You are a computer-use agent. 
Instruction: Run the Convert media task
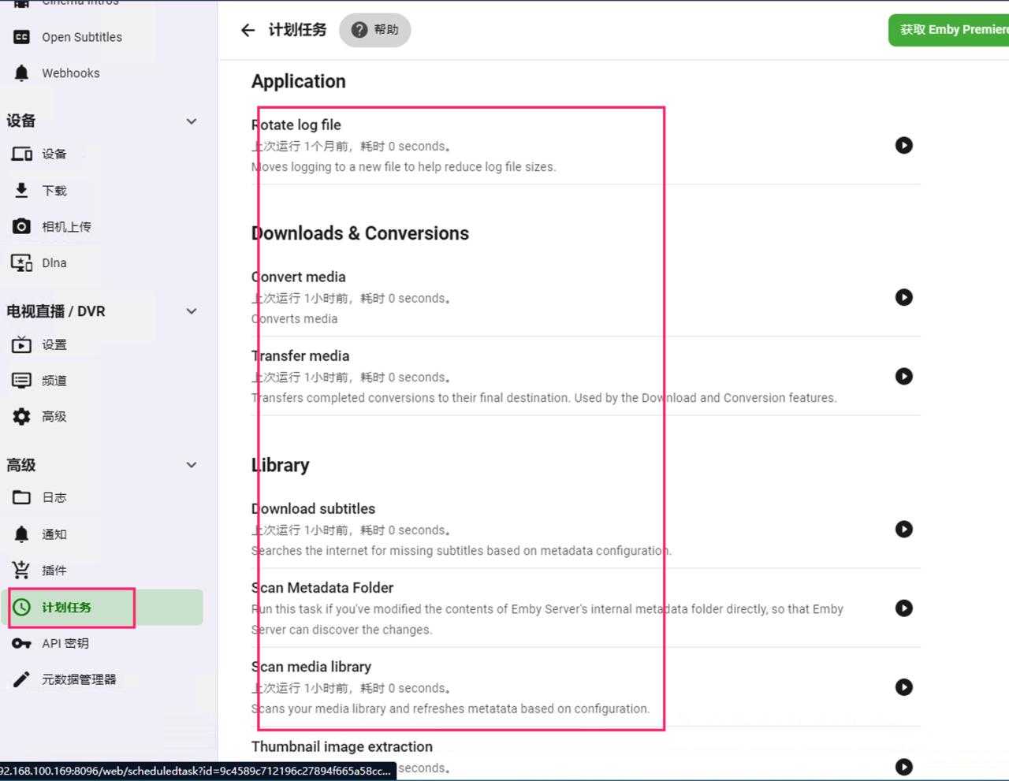coord(903,297)
